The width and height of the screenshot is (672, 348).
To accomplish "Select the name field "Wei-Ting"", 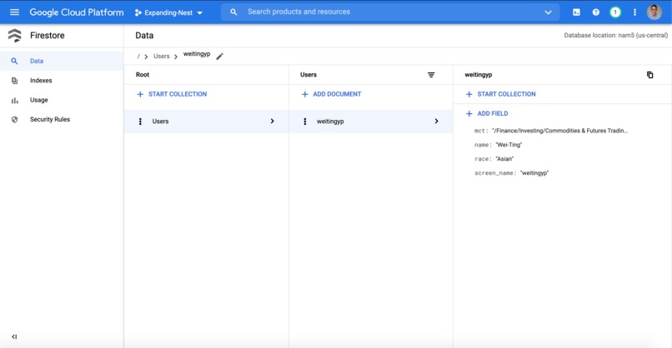I will point(509,145).
